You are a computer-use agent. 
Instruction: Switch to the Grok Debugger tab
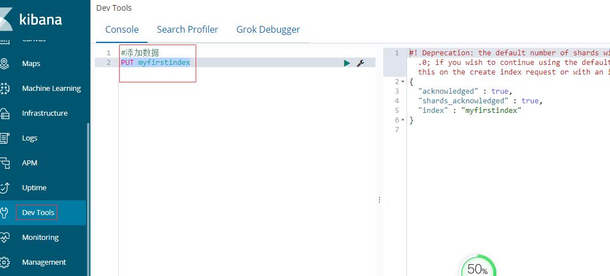point(268,29)
